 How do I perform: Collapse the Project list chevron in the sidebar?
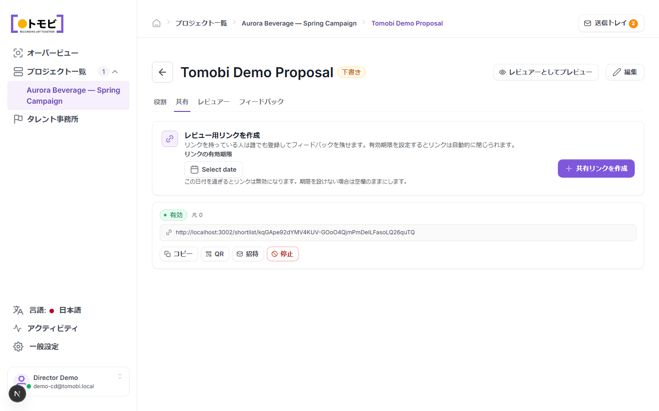[x=115, y=72]
